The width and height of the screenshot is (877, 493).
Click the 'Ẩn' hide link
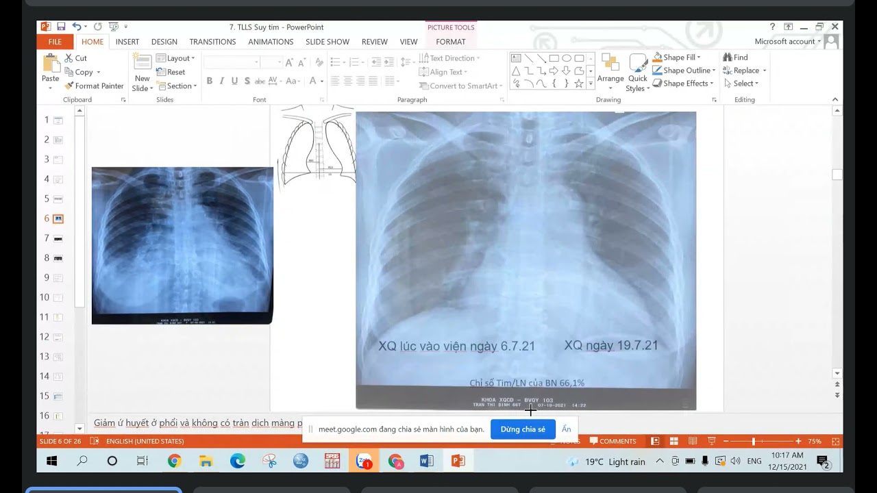pos(566,429)
